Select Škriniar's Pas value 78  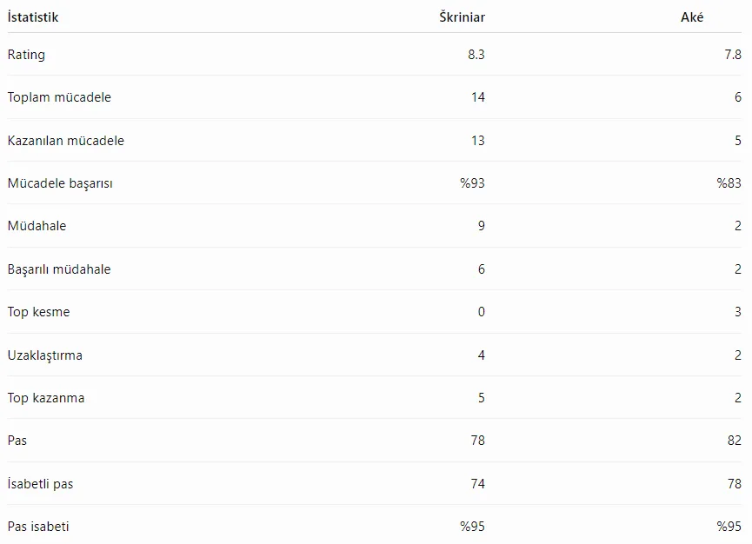[x=477, y=441]
